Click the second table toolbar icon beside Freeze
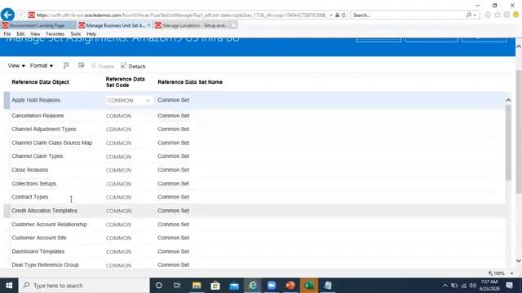Screen dimensions: 522x293 [x=82, y=66]
